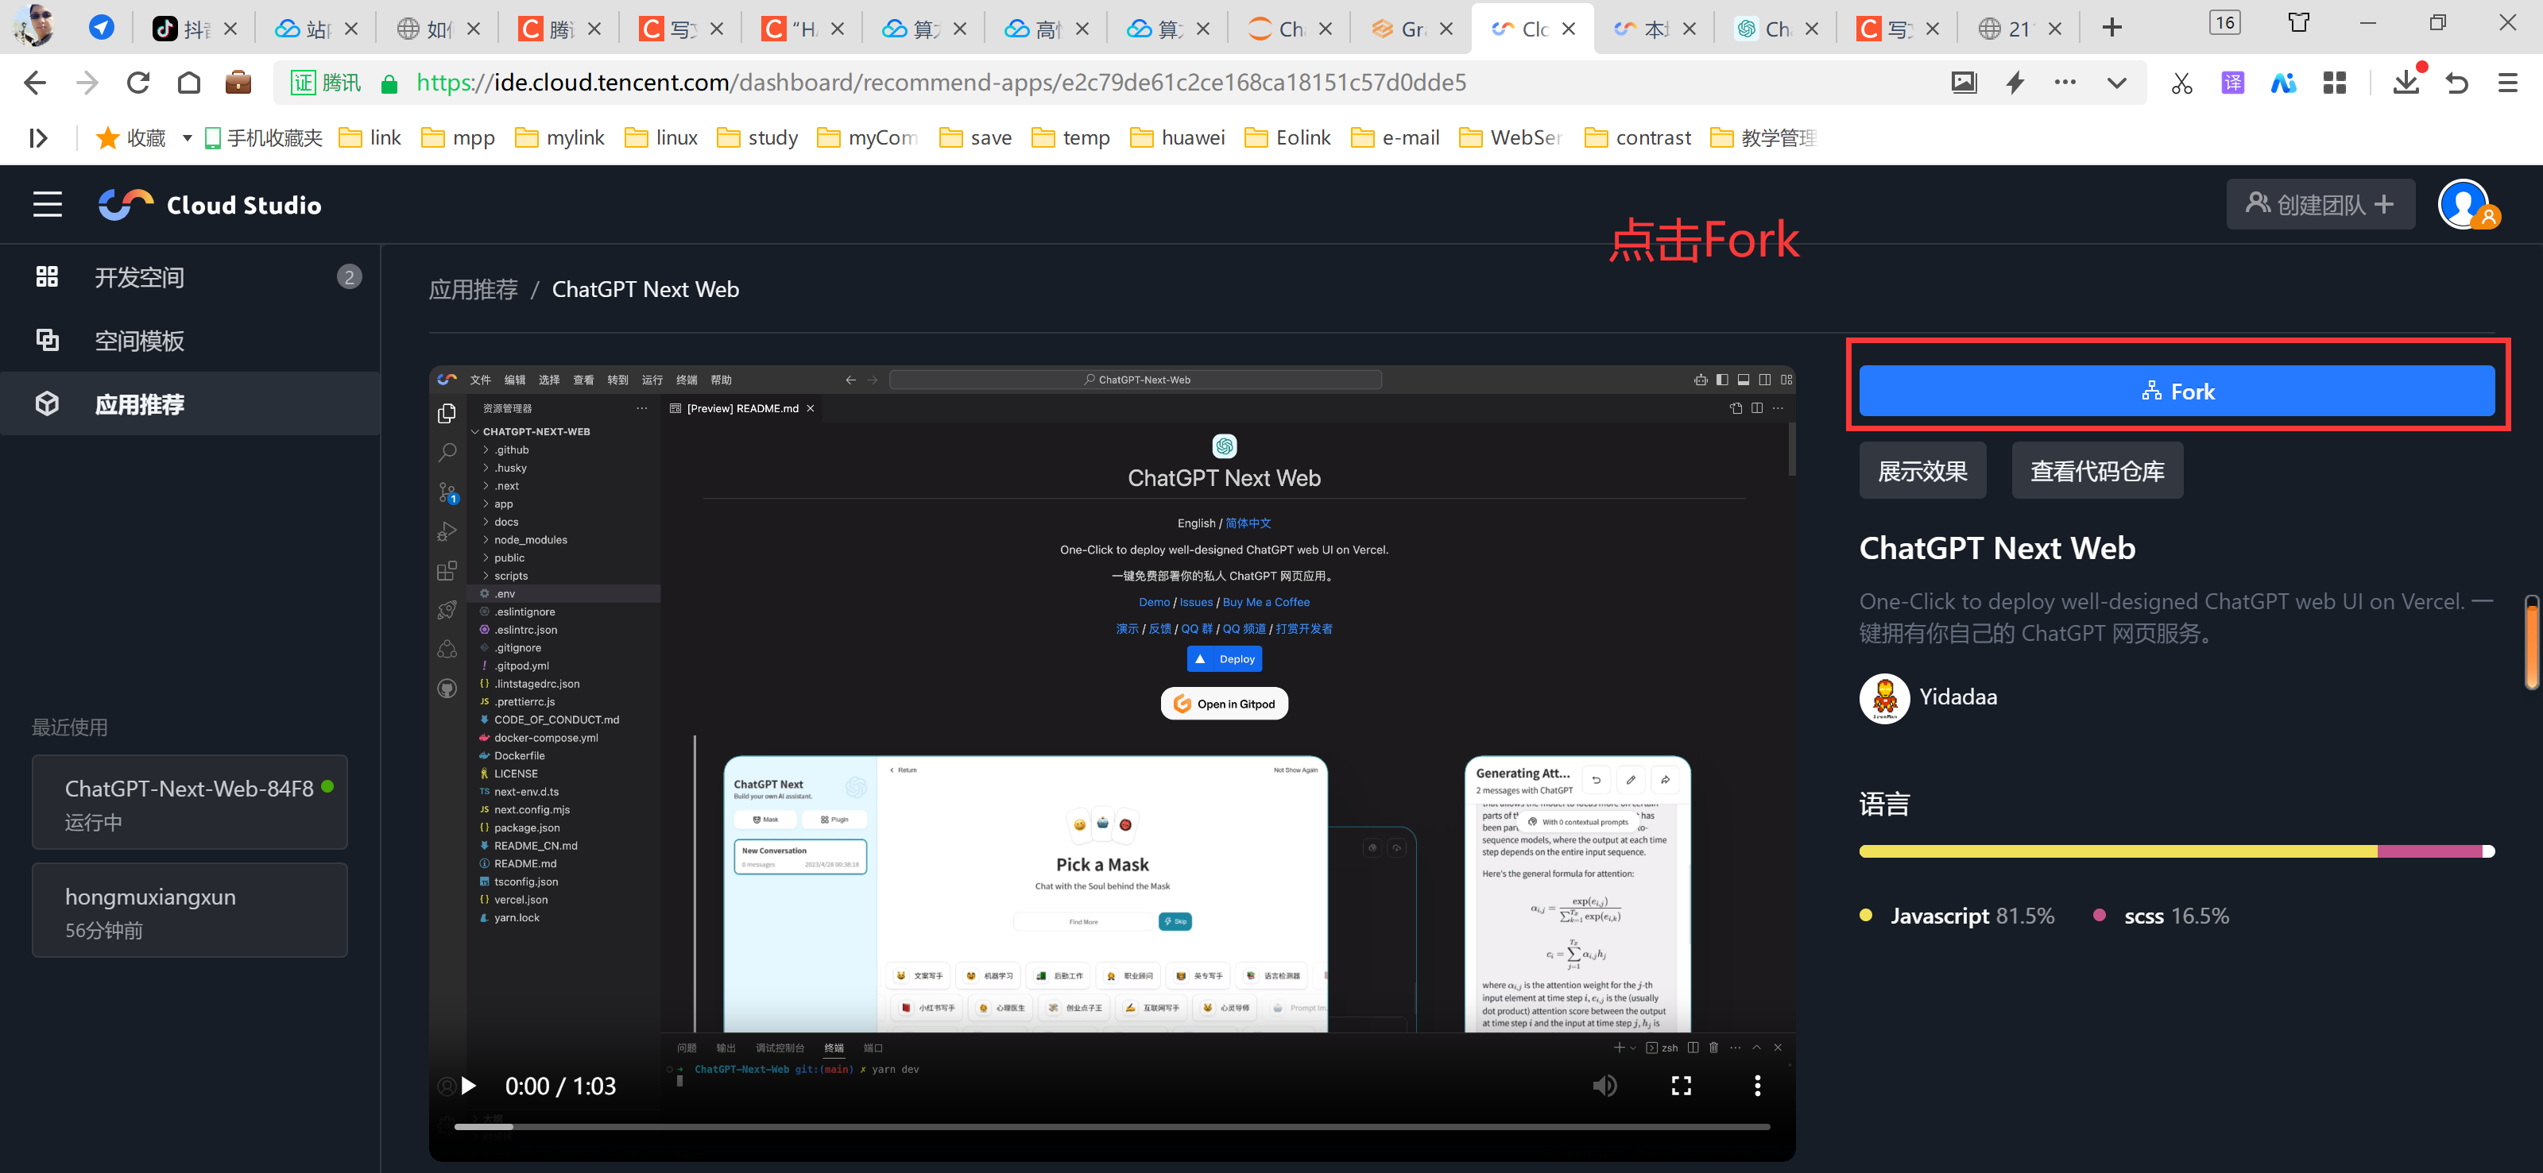Open video more options menu
2543x1173 pixels.
click(x=1757, y=1086)
